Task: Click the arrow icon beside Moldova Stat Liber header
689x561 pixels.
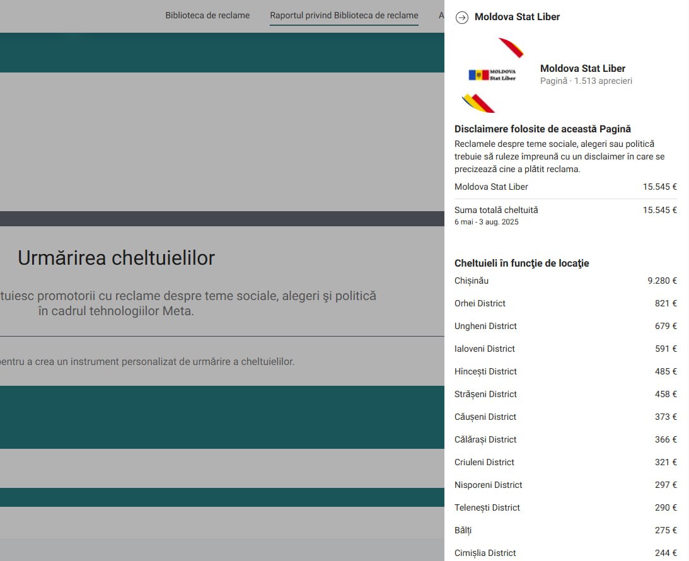Action: (462, 18)
